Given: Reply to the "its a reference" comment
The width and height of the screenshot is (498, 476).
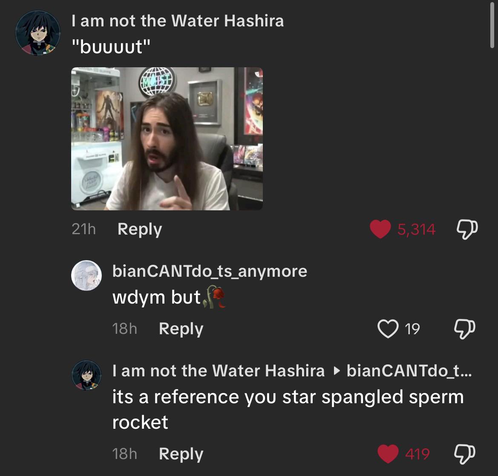Looking at the screenshot, I should pyautogui.click(x=181, y=454).
